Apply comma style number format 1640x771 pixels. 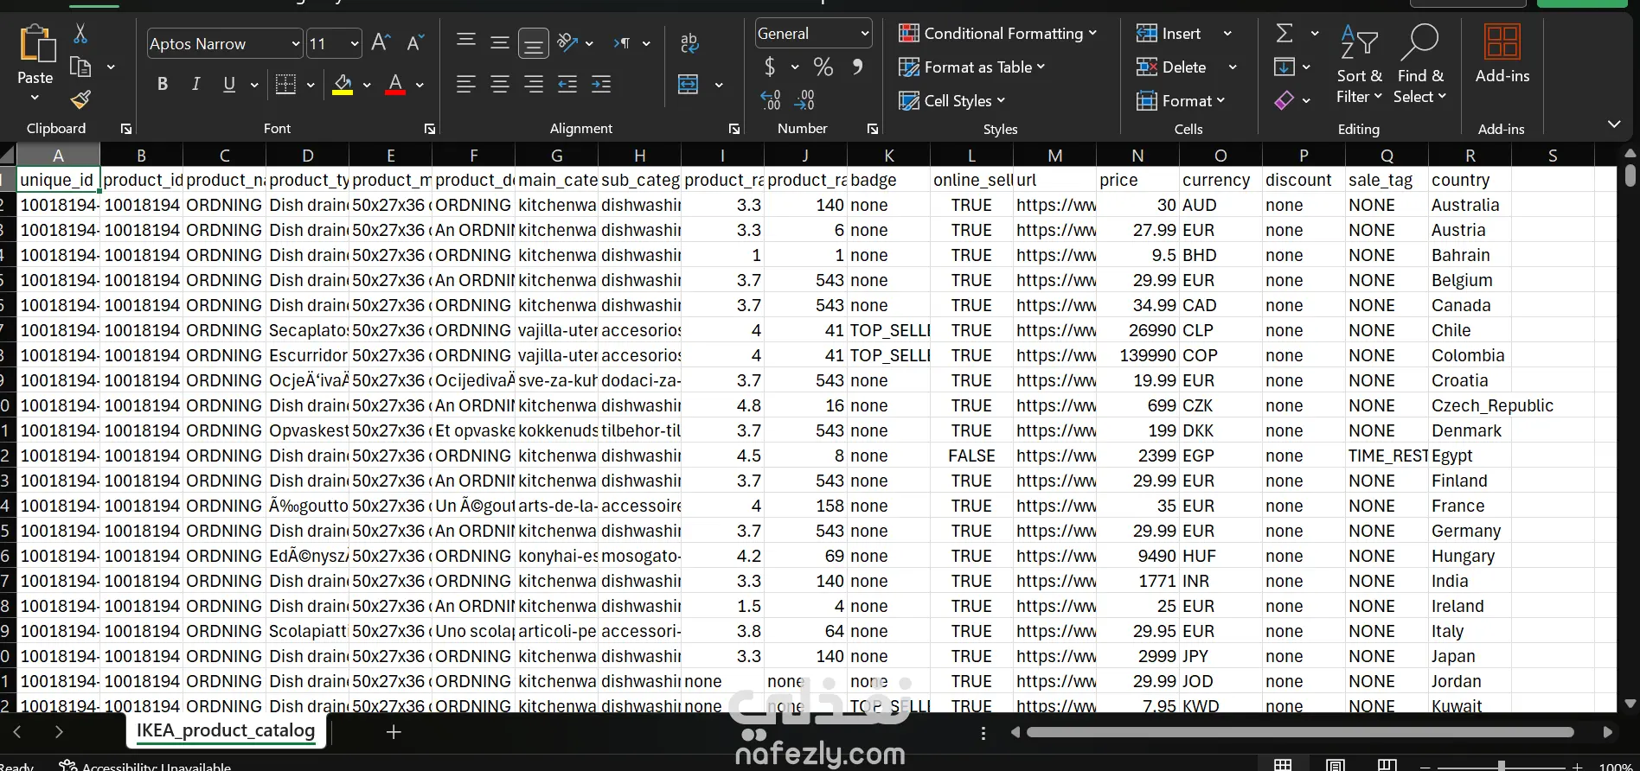857,67
